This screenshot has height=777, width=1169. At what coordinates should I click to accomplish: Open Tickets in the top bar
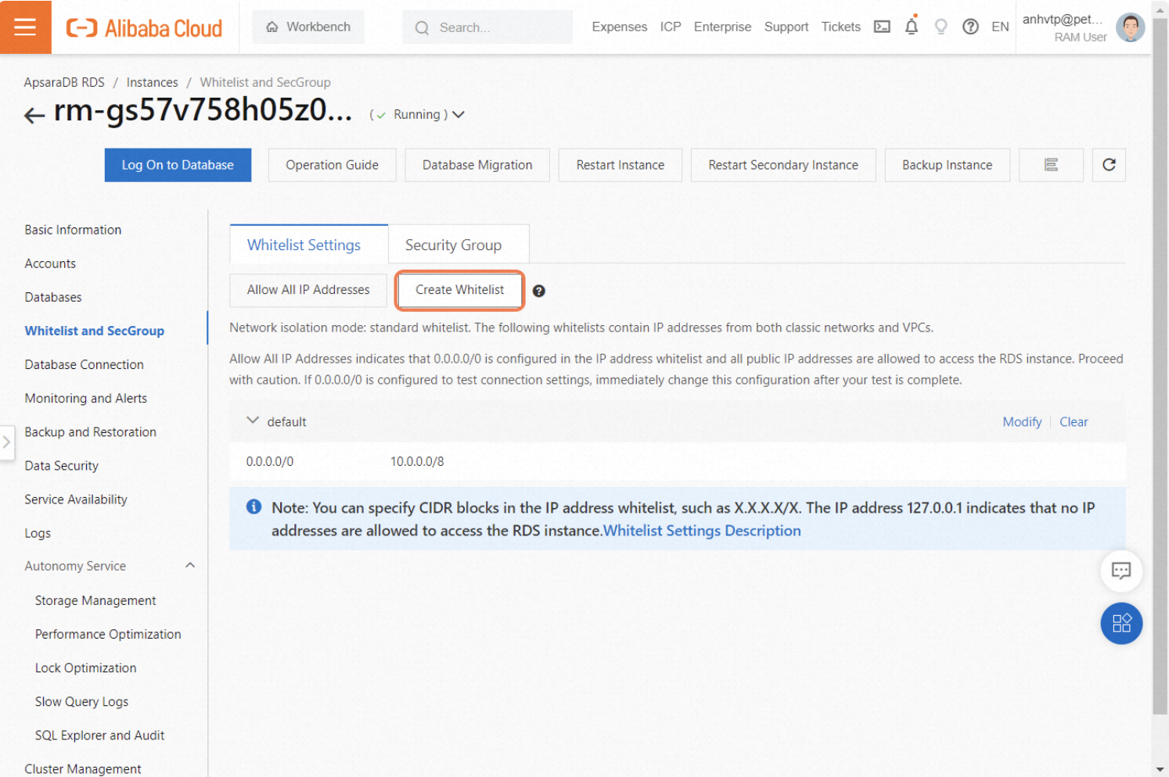tap(840, 27)
